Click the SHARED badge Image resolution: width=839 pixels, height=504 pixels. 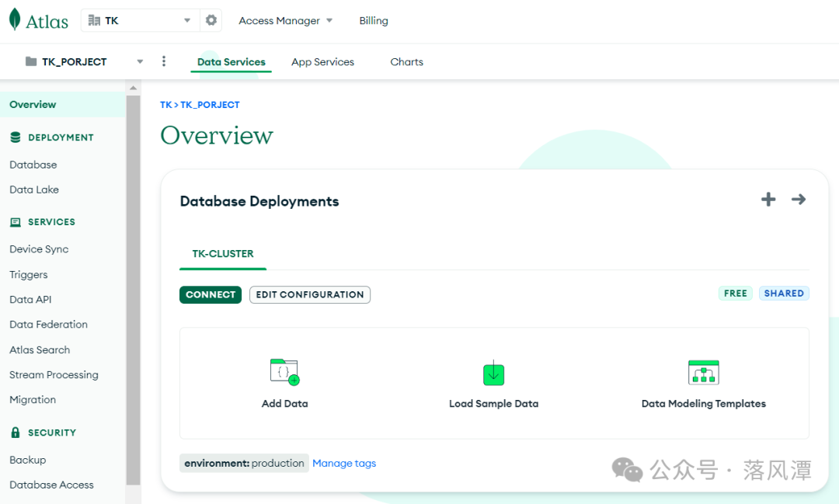[x=784, y=294]
